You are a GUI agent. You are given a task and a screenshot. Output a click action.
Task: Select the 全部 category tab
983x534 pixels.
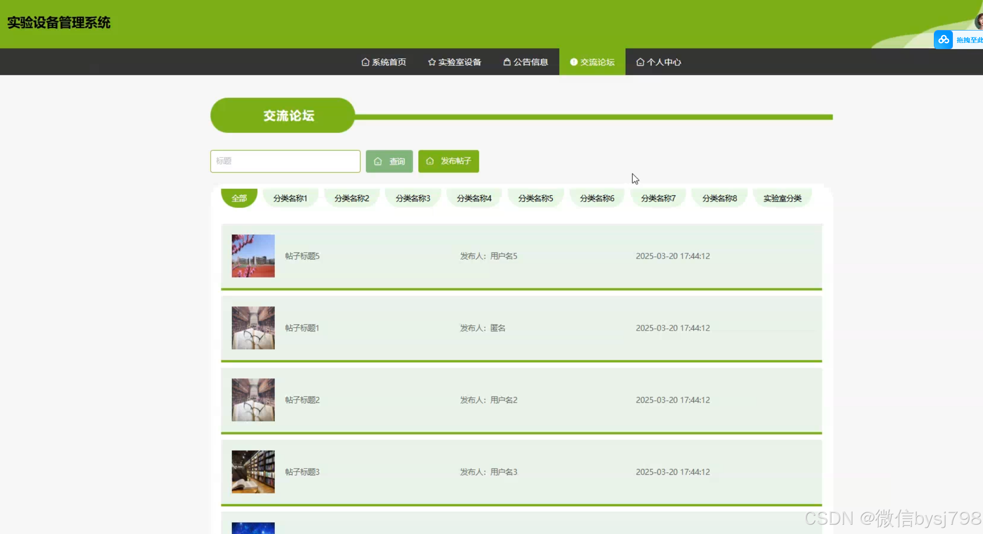[x=239, y=198]
